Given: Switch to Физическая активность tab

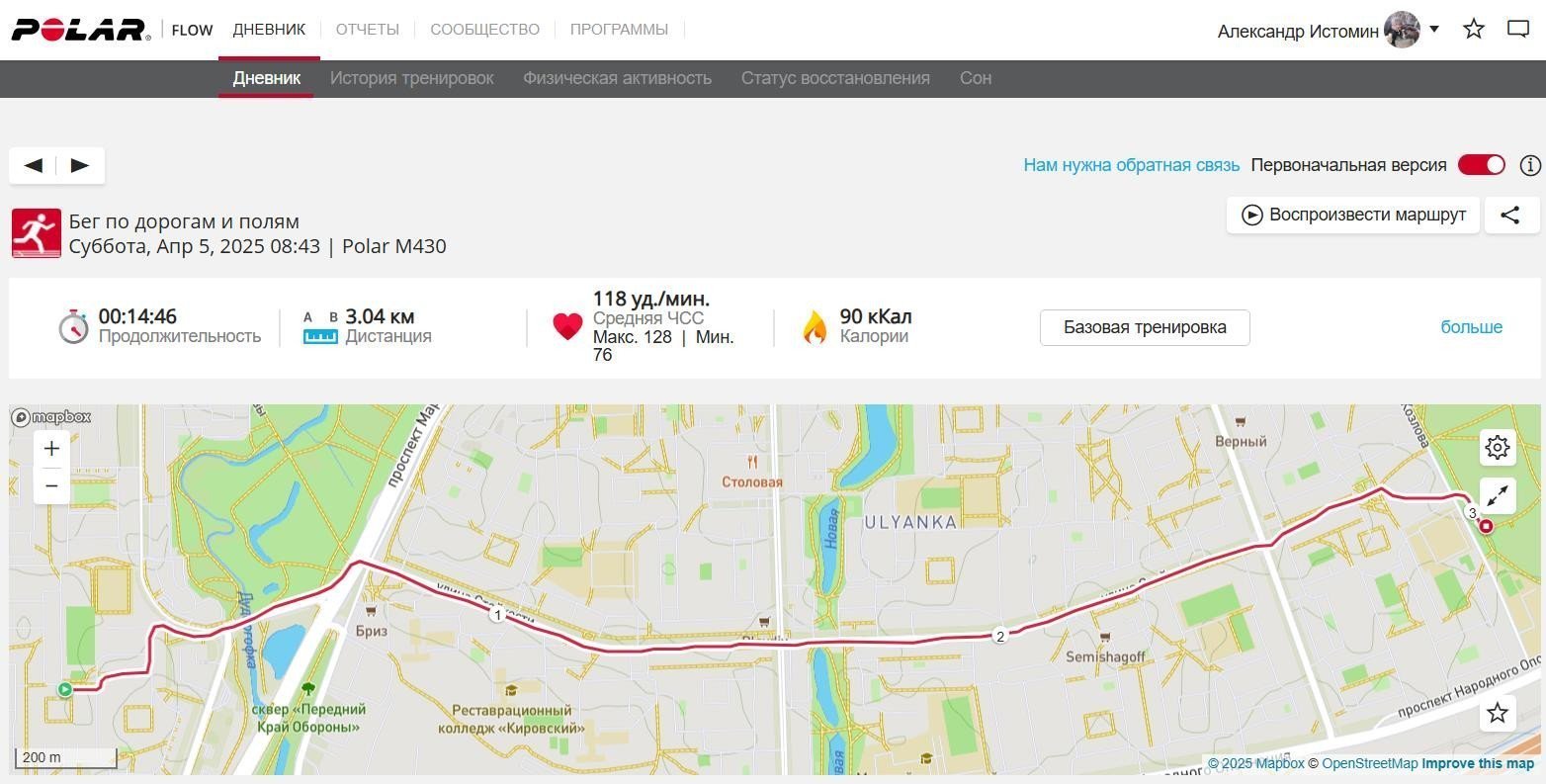Looking at the screenshot, I should pos(618,78).
